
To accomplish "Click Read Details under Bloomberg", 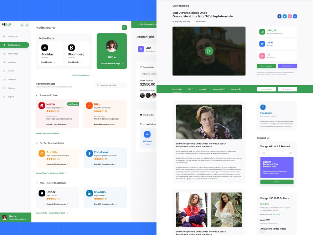I will pyautogui.click(x=75, y=62).
